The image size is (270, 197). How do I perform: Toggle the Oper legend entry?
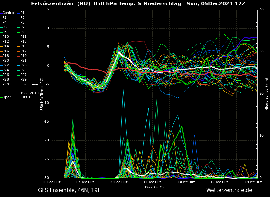pyautogui.click(x=6, y=97)
